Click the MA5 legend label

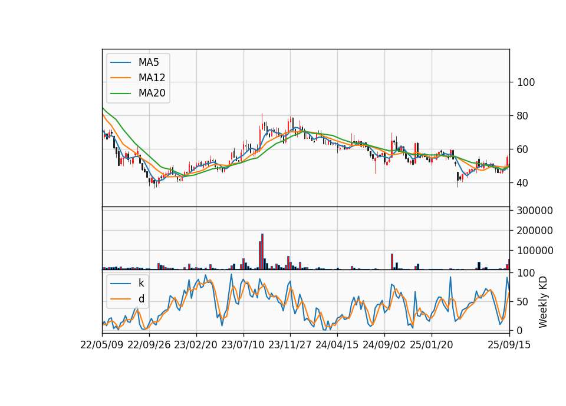pos(149,62)
